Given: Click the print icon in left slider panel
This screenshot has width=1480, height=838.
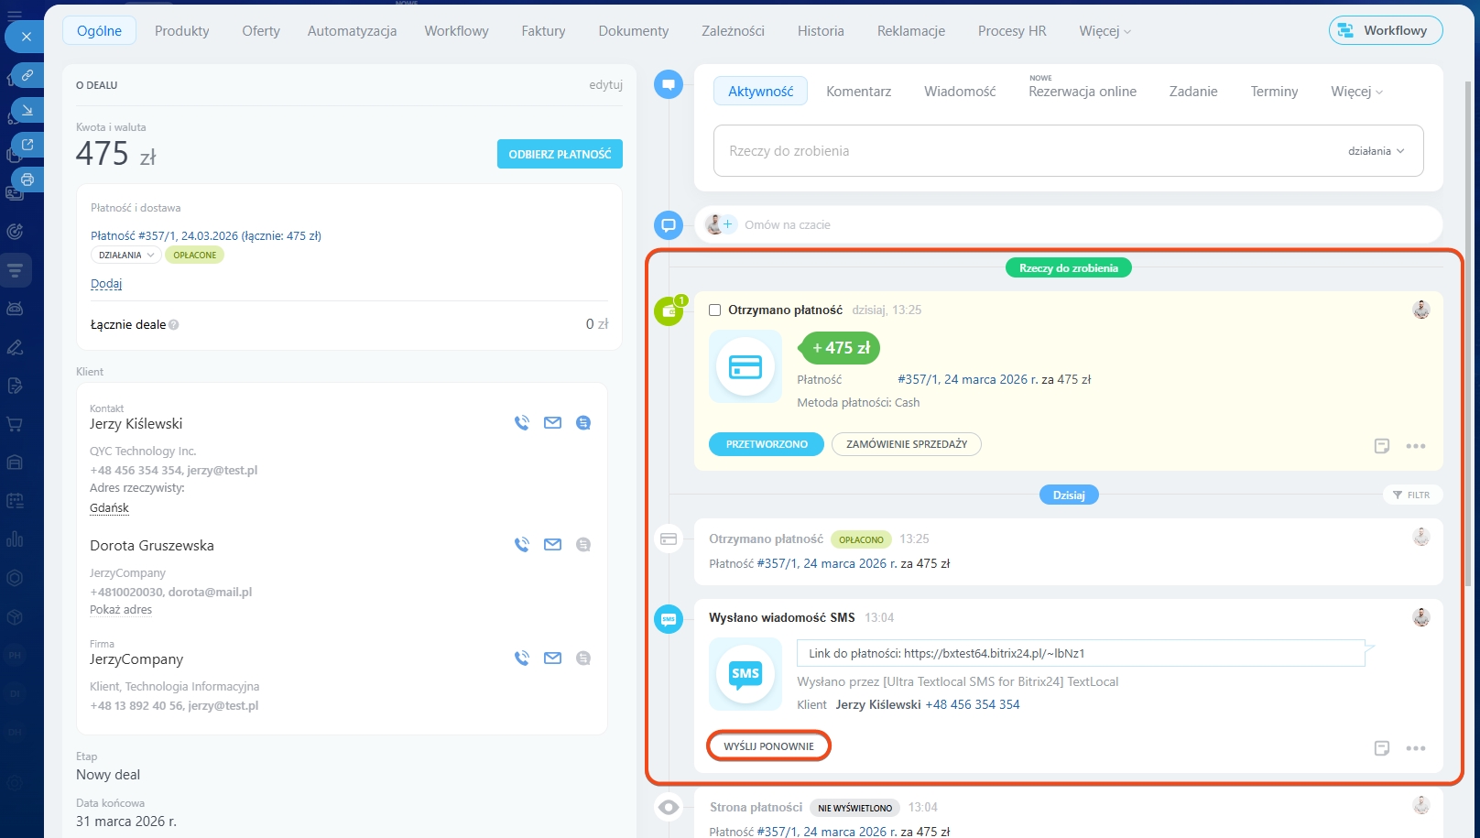Looking at the screenshot, I should 27,180.
